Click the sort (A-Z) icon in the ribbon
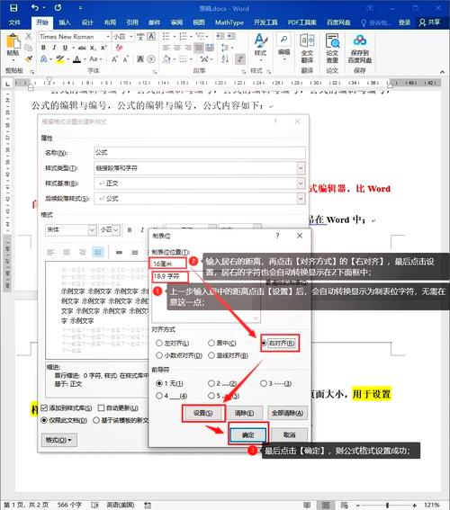450x510 pixels. click(225, 58)
